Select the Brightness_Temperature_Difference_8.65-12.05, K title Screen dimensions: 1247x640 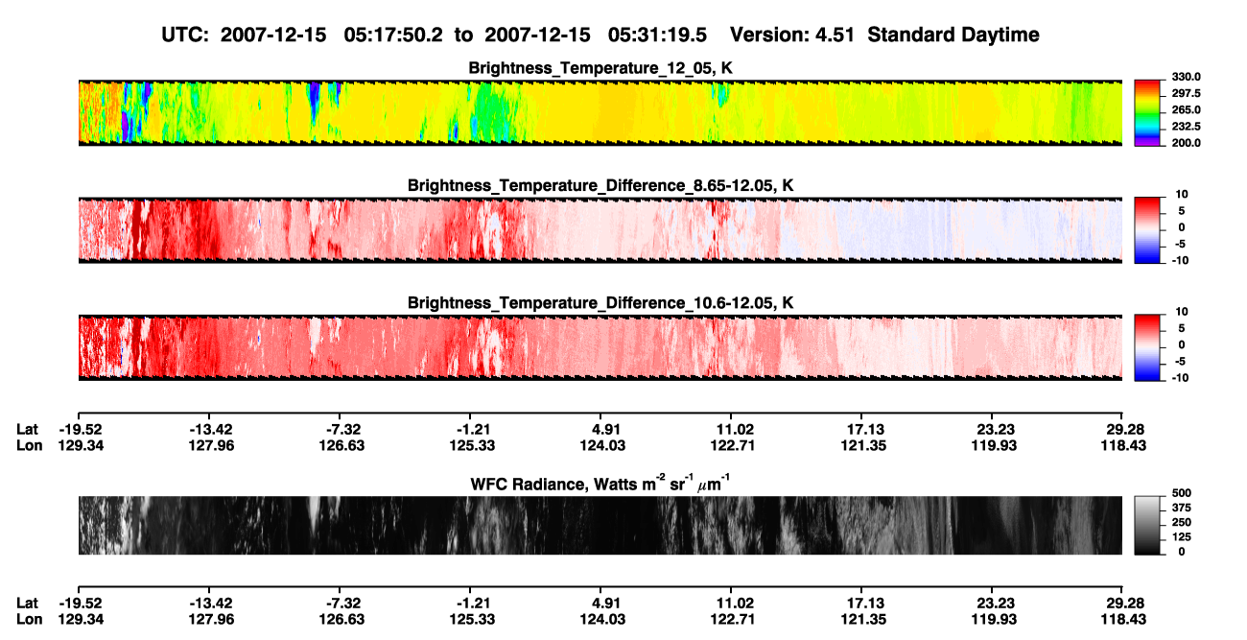pyautogui.click(x=600, y=185)
